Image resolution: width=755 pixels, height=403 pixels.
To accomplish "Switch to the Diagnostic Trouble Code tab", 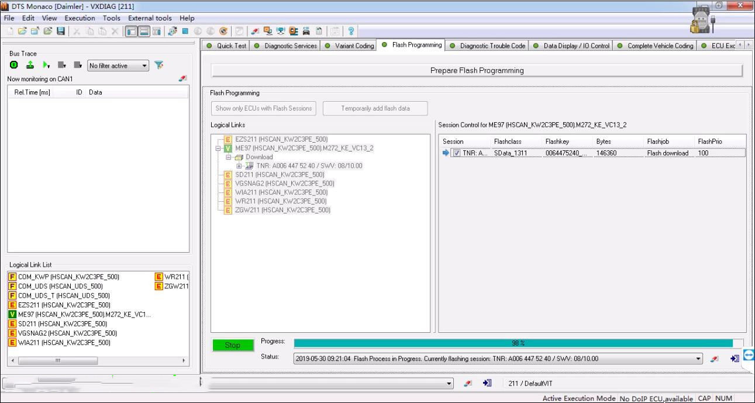I will coord(488,46).
